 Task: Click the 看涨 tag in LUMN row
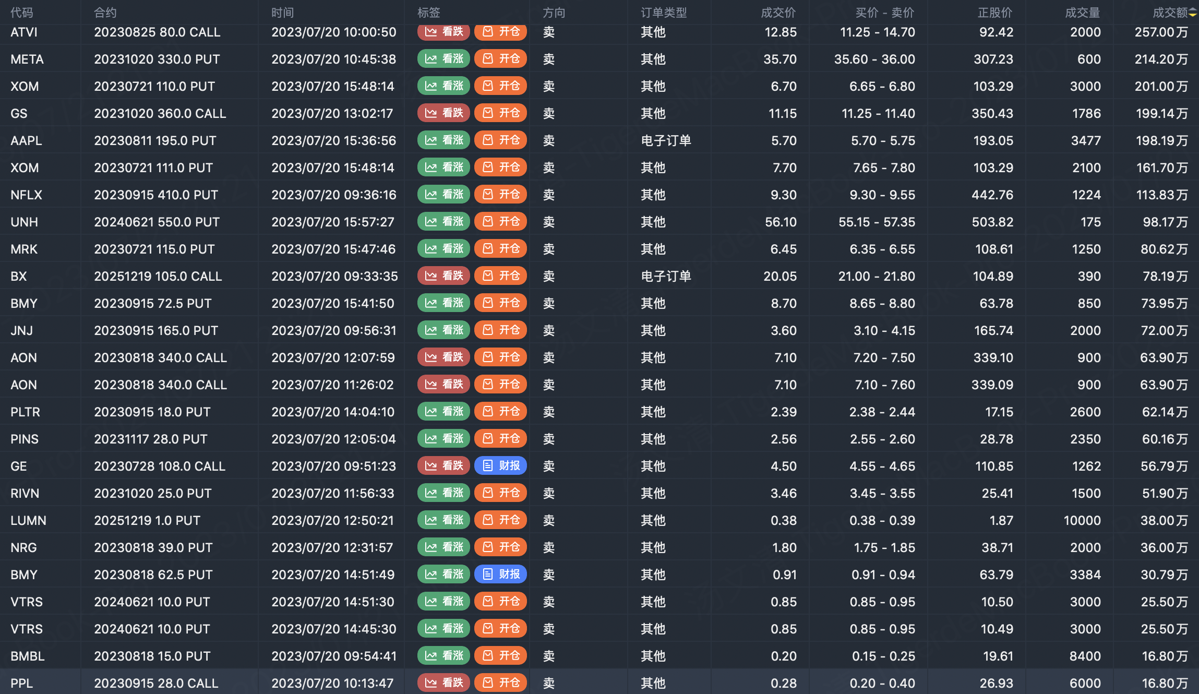(443, 520)
